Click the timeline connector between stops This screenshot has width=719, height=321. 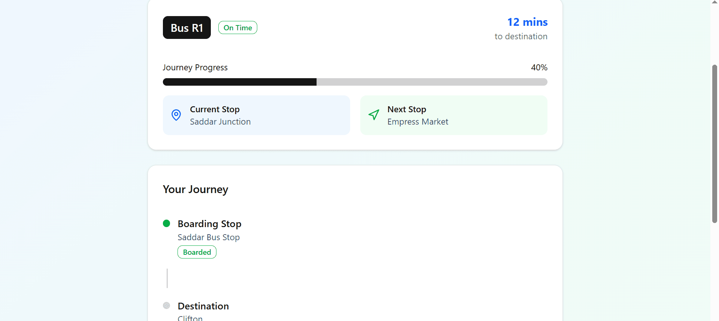point(167,278)
